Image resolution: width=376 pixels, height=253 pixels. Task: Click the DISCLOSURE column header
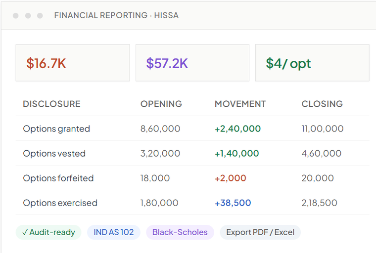tap(51, 104)
